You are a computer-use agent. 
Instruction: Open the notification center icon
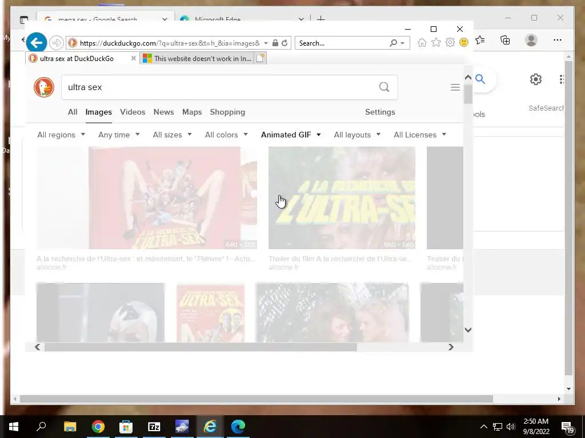tap(567, 427)
